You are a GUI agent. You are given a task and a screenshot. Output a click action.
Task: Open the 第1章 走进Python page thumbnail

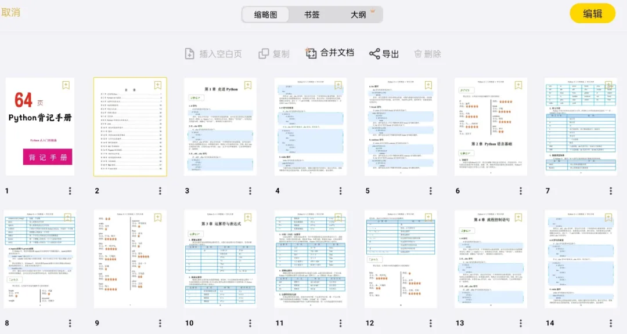click(221, 126)
